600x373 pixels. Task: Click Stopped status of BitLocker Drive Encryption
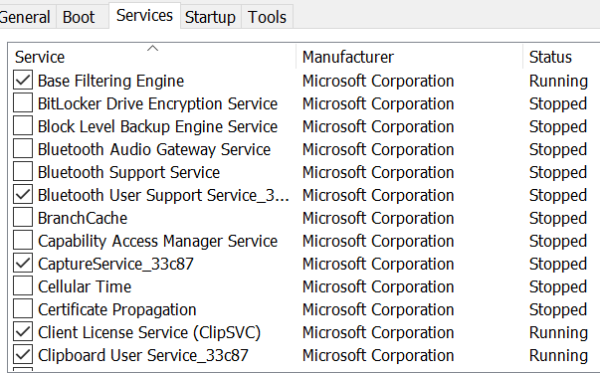pyautogui.click(x=558, y=104)
